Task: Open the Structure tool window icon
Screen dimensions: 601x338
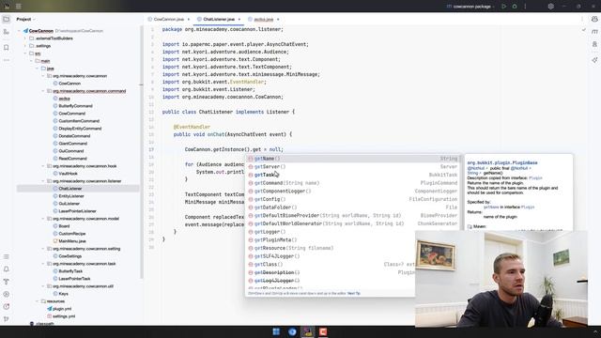Action: (7, 32)
